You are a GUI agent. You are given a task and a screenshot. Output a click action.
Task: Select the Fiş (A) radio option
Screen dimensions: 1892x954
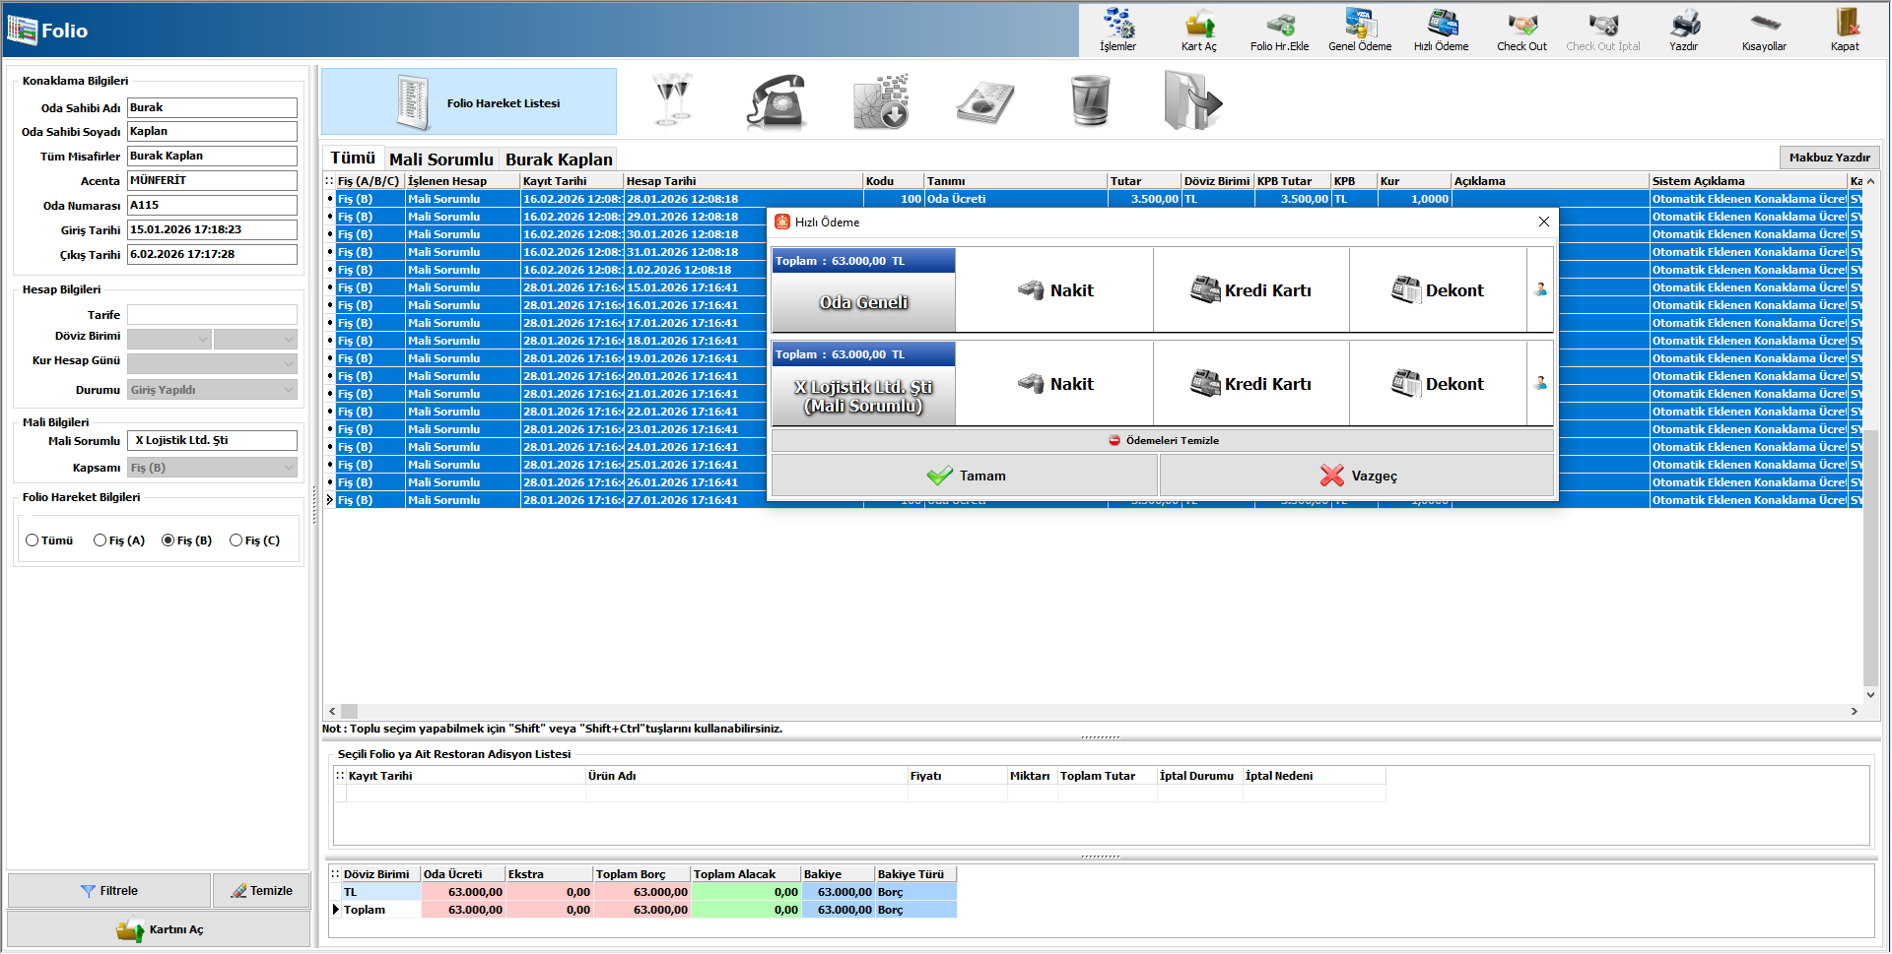(100, 541)
